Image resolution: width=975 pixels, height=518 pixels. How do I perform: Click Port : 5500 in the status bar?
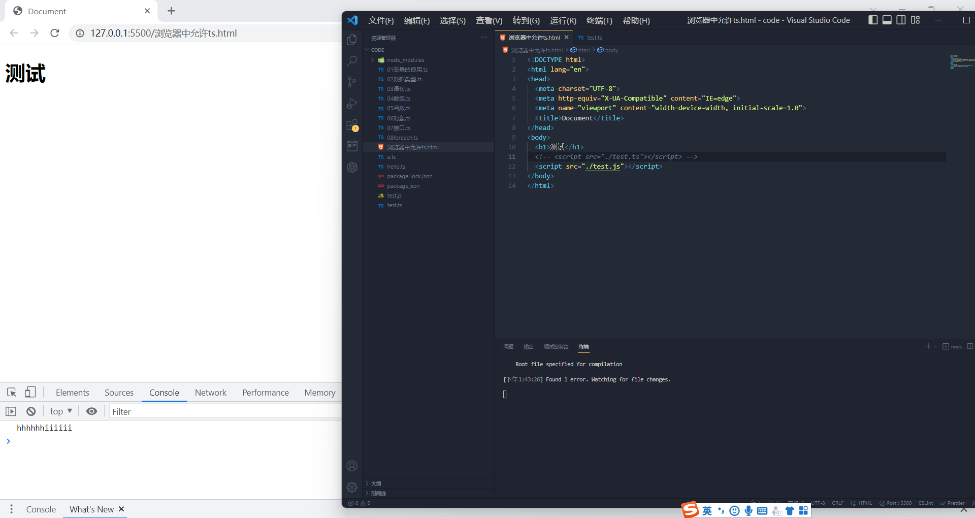pyautogui.click(x=895, y=503)
